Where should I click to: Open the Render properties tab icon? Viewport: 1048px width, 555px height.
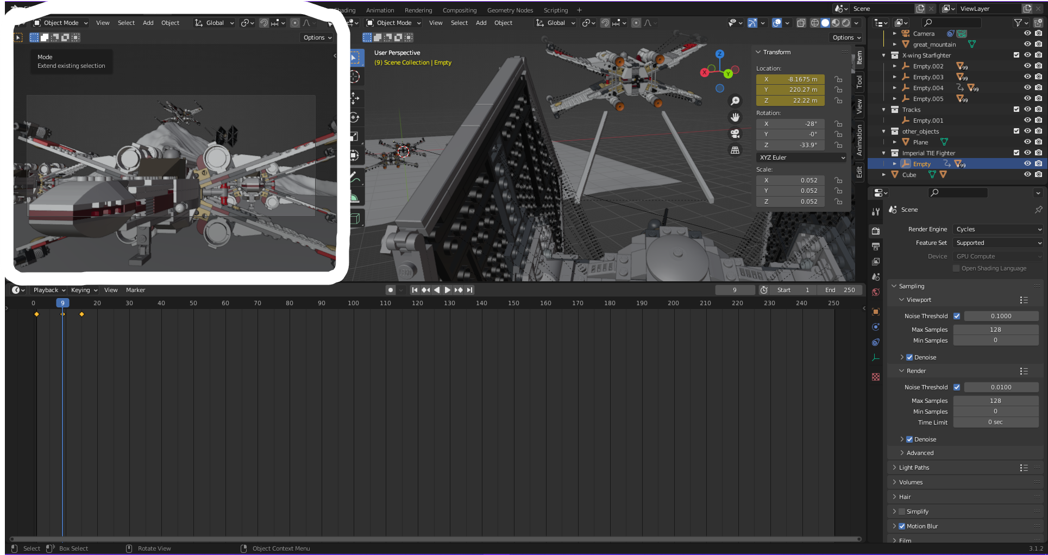[x=876, y=231]
